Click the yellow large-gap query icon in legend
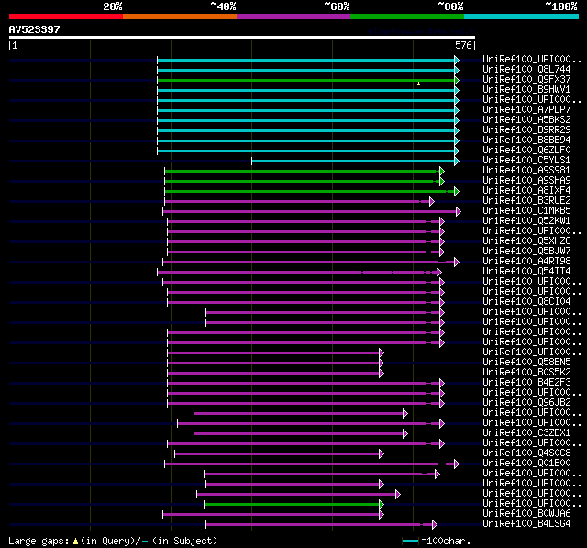Image resolution: width=587 pixels, height=548 pixels. 75,542
